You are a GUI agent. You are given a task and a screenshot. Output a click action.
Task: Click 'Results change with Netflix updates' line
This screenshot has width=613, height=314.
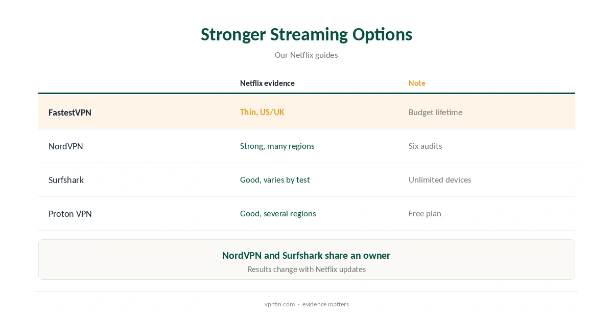306,270
